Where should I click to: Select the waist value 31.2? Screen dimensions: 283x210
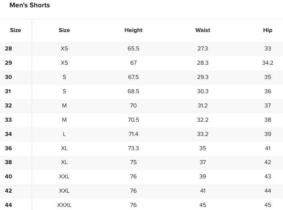[x=203, y=106]
